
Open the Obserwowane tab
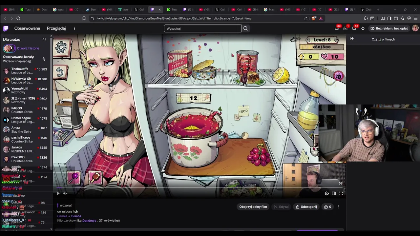tap(27, 29)
